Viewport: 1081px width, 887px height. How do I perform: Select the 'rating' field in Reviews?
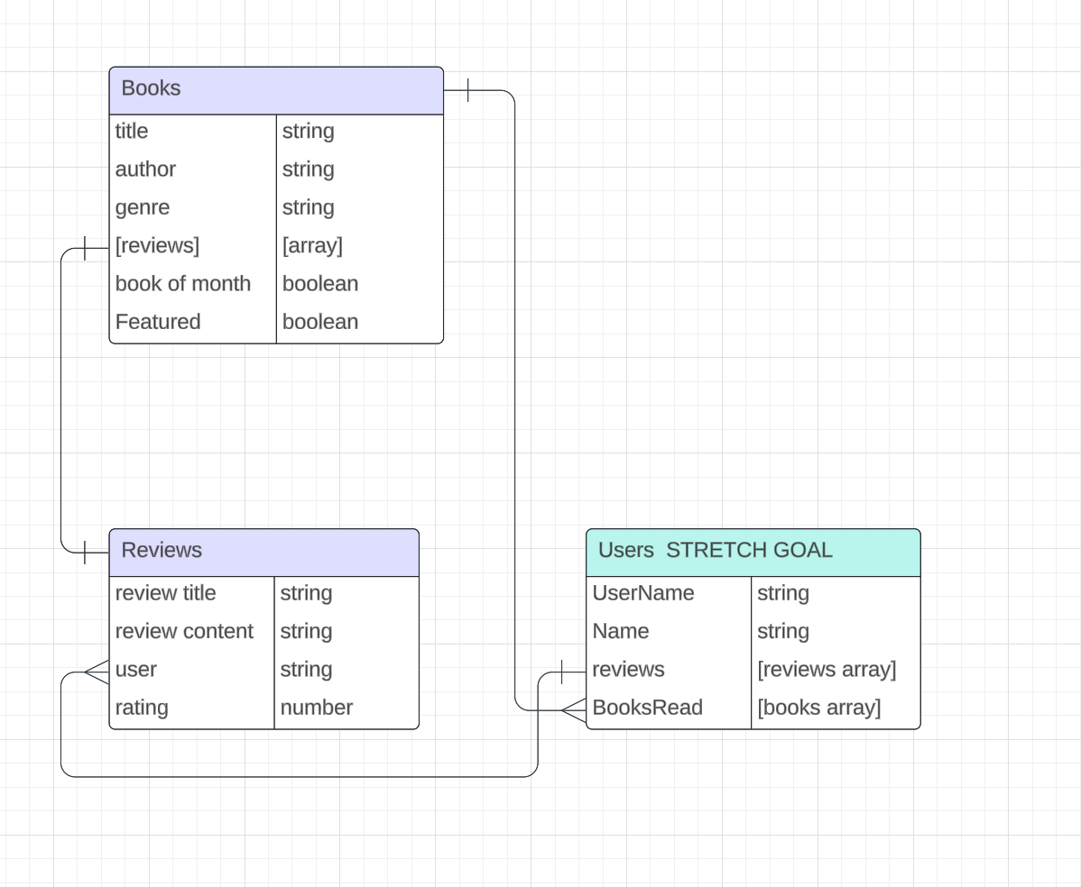click(142, 708)
